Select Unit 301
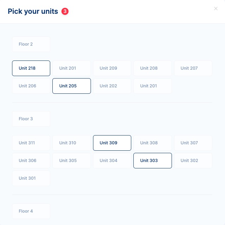 pyautogui.click(x=31, y=178)
